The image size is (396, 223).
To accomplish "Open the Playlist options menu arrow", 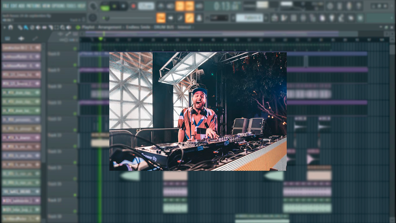I will tap(4, 28).
